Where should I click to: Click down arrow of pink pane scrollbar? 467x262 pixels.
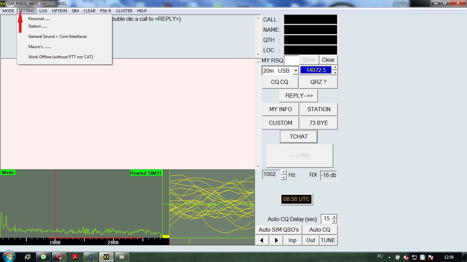(x=258, y=166)
